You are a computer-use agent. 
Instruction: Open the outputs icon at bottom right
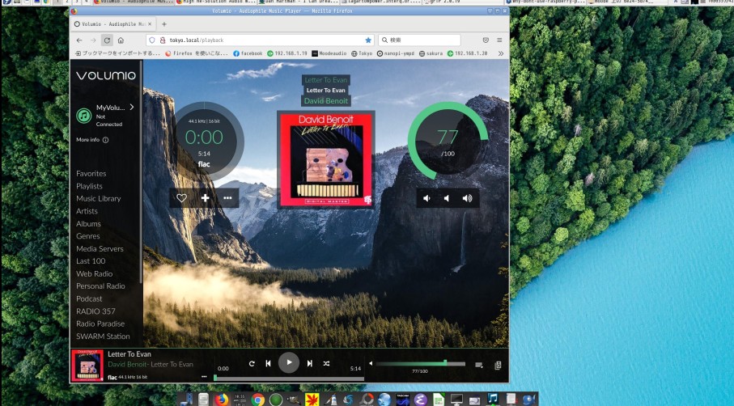(x=498, y=365)
